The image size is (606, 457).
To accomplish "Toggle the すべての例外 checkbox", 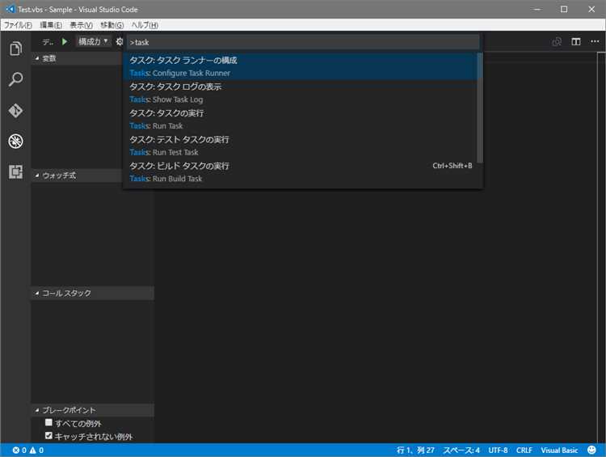I will pyautogui.click(x=48, y=422).
